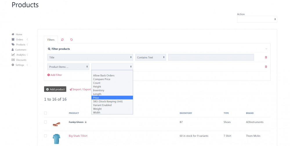Tick the select-all products checkbox

click(45, 113)
